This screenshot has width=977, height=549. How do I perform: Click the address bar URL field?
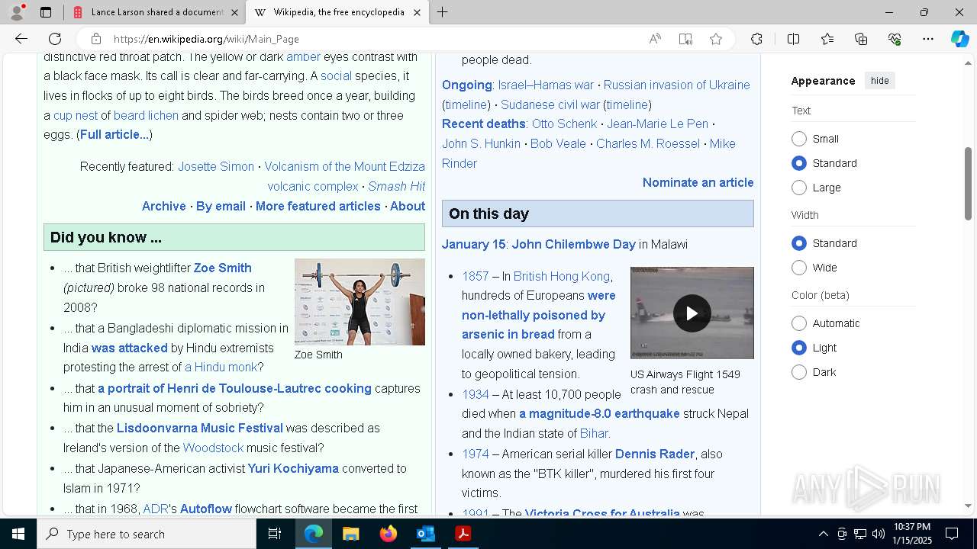pyautogui.click(x=374, y=39)
